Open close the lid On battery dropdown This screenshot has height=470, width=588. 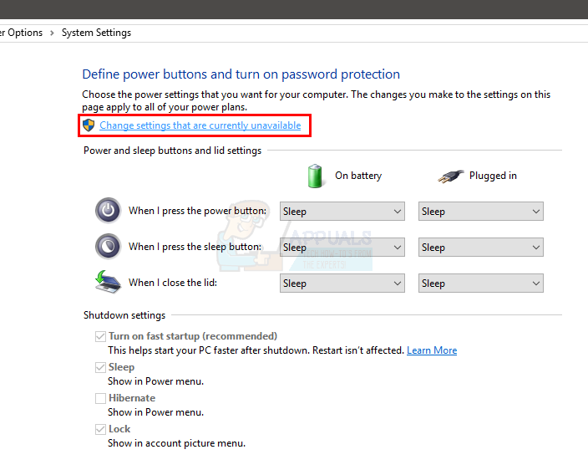tap(342, 284)
